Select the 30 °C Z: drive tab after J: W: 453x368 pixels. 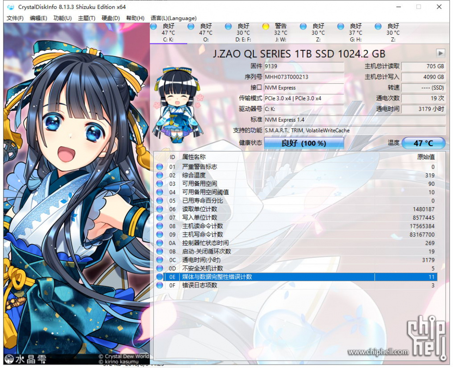[x=318, y=33]
